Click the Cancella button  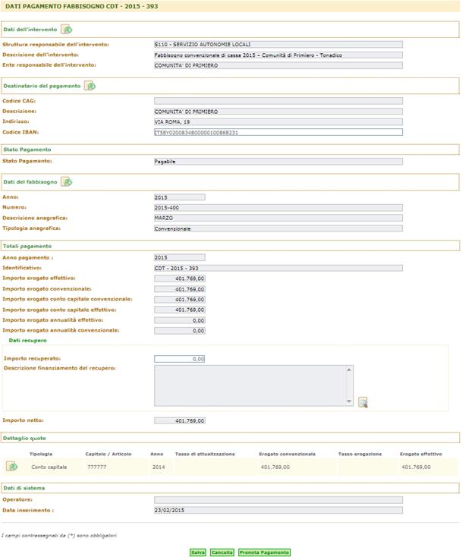tap(222, 552)
